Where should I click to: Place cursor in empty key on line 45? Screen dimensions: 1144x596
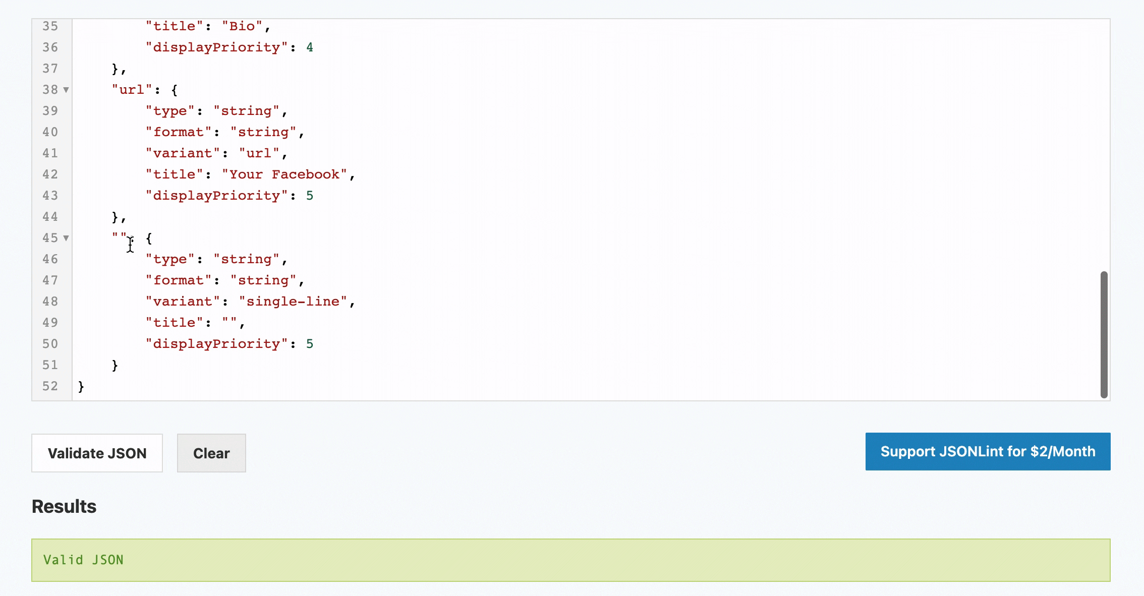pyautogui.click(x=120, y=237)
